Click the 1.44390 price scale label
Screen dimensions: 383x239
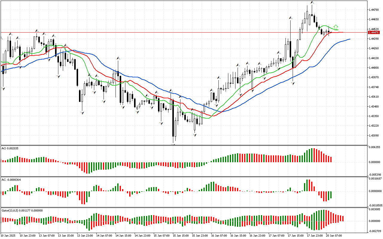(x=374, y=39)
